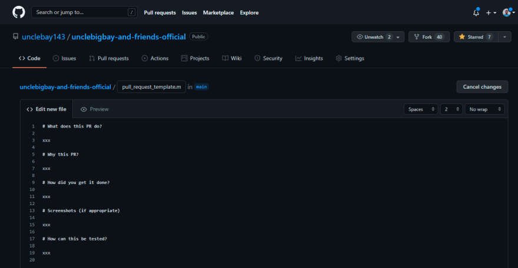Open the Settings tab
This screenshot has height=268, width=518.
click(350, 58)
